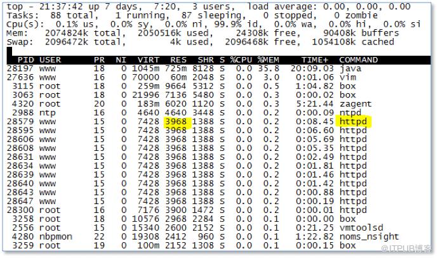Click the vmtoolsd command name
438x258 pixels.
click(361, 228)
